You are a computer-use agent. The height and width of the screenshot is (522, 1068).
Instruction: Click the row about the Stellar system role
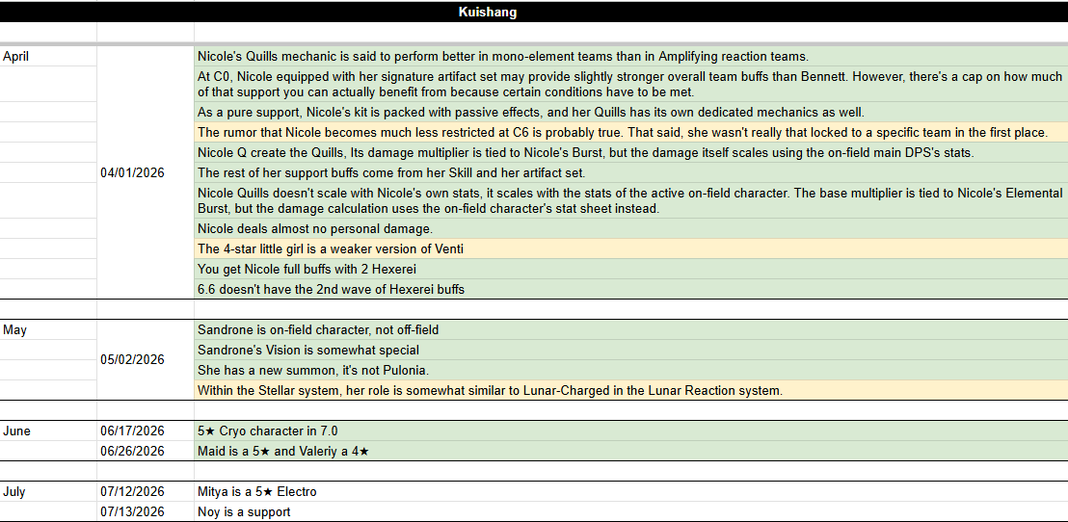pyautogui.click(x=630, y=390)
